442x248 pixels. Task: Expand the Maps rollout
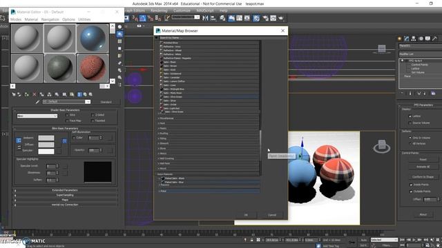pos(65,200)
